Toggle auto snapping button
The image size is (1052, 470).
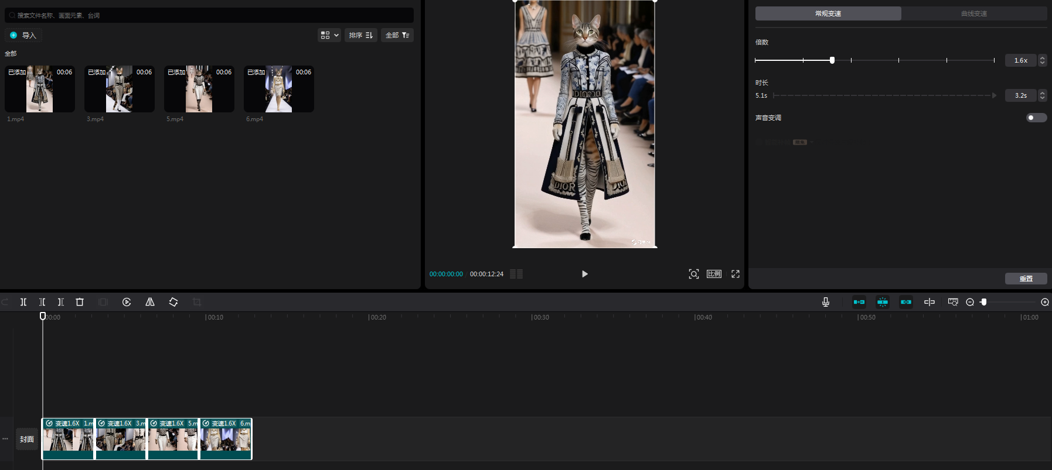coord(883,302)
